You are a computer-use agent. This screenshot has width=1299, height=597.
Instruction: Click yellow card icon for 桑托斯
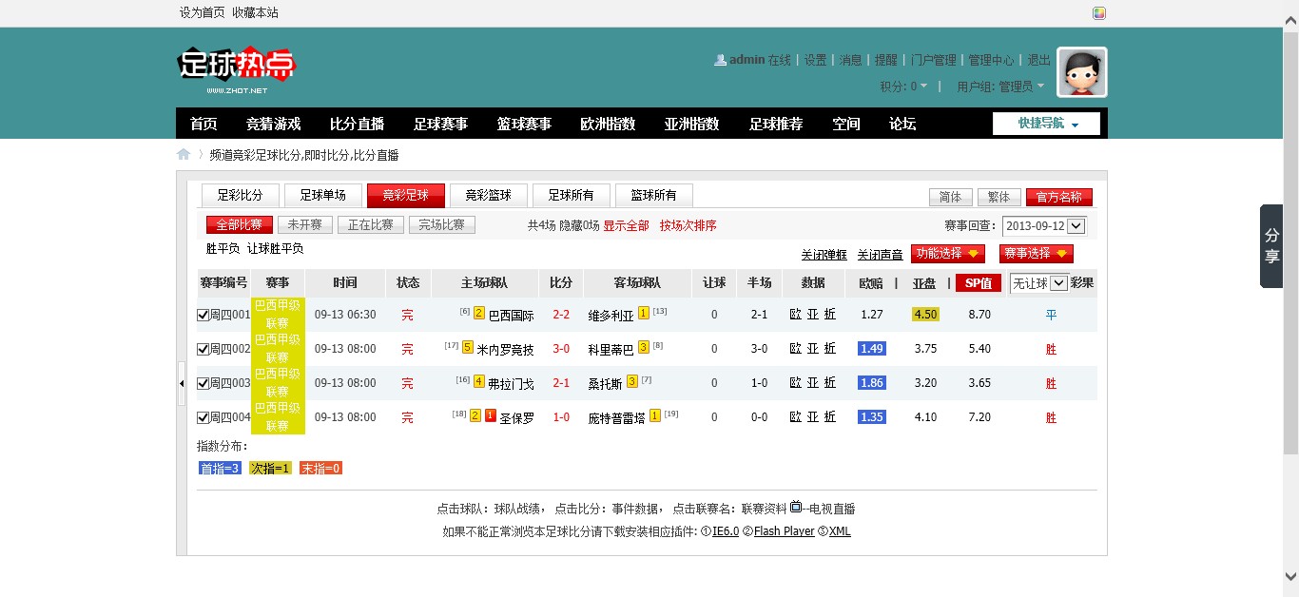click(632, 381)
